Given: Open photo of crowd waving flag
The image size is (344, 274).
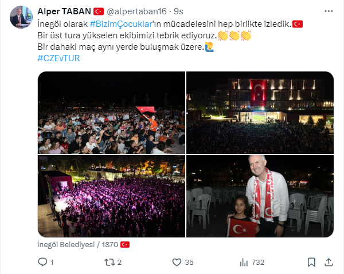Looking at the screenshot, I should click(x=111, y=113).
